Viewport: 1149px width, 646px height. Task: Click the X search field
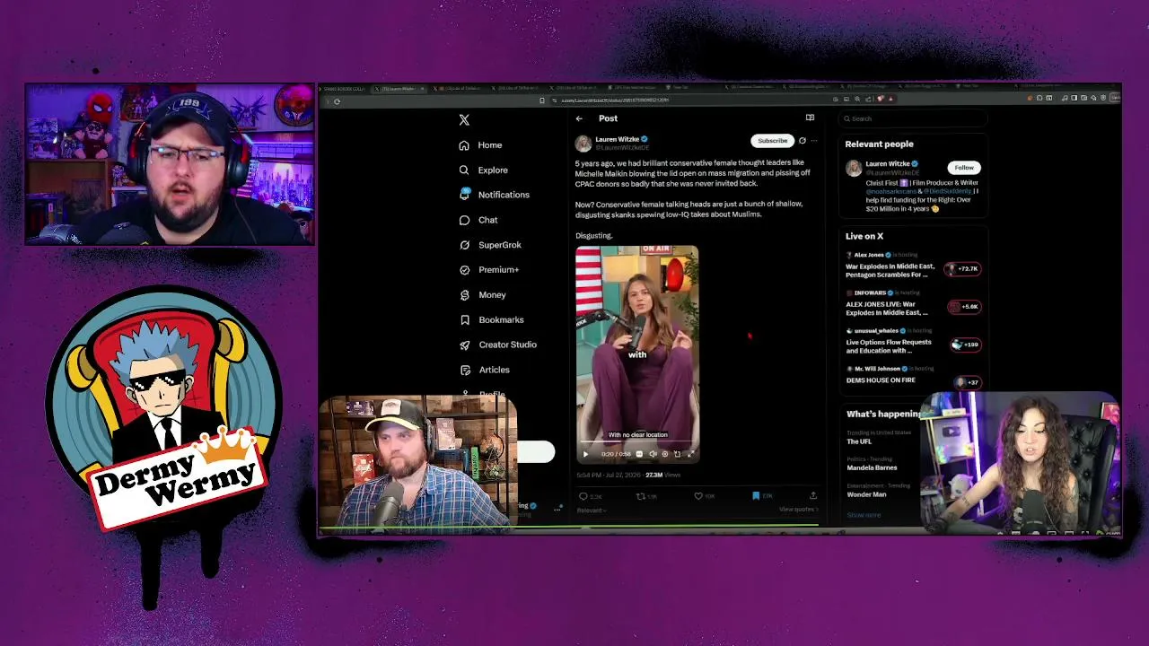[913, 118]
